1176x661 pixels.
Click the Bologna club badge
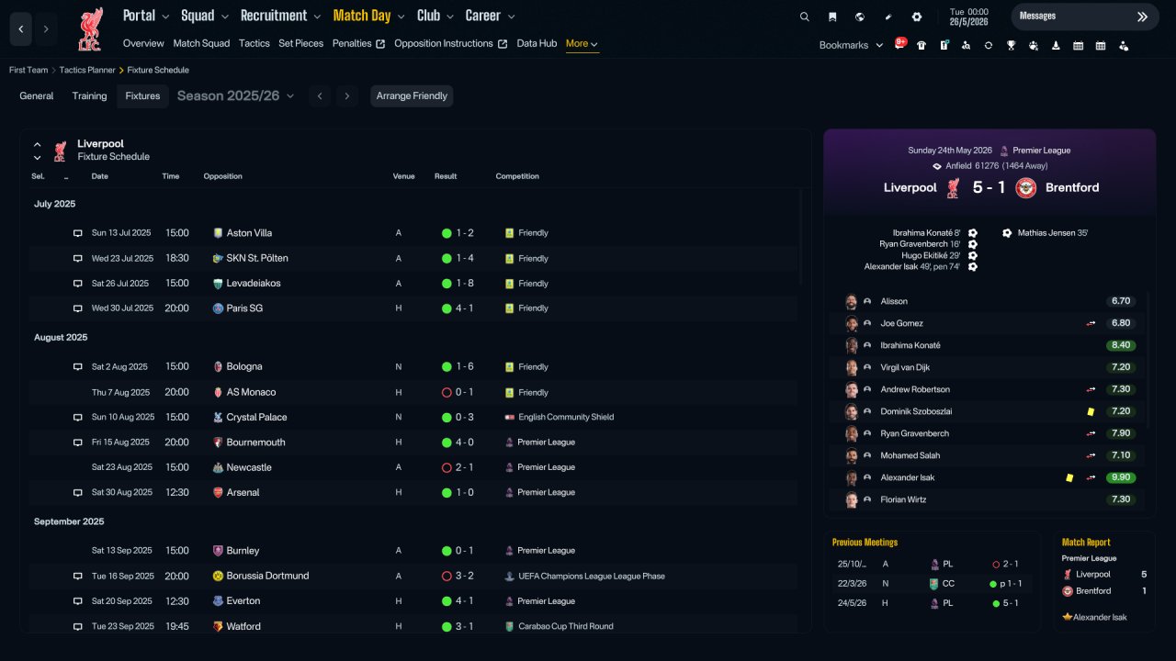click(x=218, y=366)
